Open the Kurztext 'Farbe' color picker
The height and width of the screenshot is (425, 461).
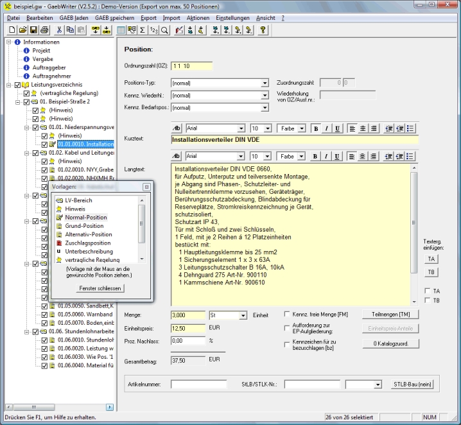click(291, 128)
